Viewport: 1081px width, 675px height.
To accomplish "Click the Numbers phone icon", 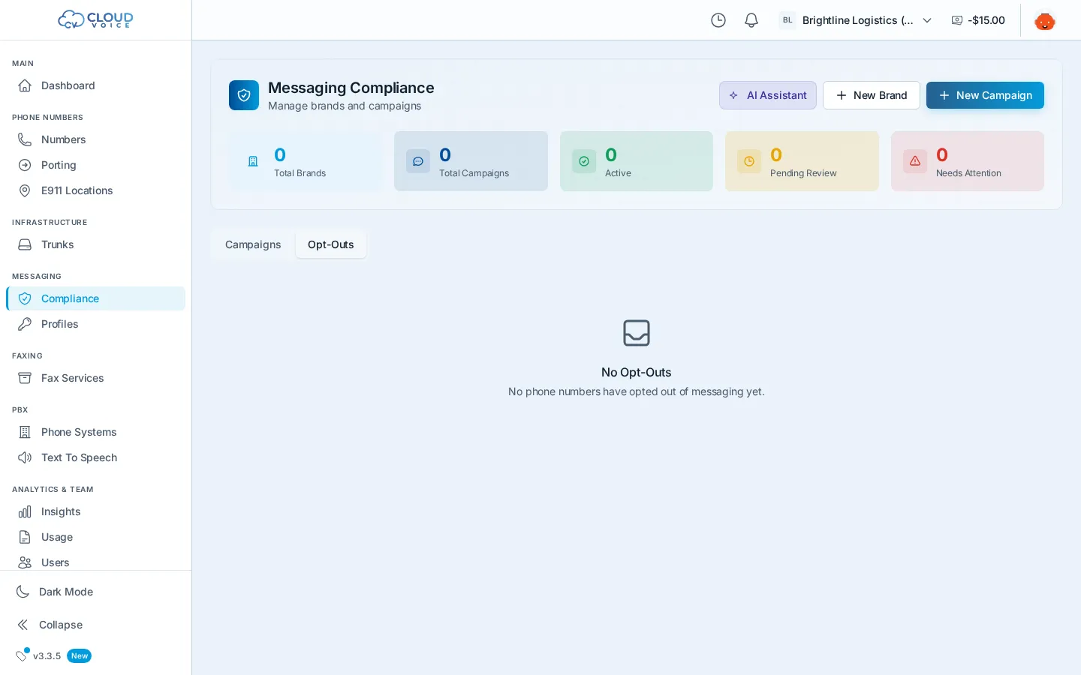I will pyautogui.click(x=25, y=139).
